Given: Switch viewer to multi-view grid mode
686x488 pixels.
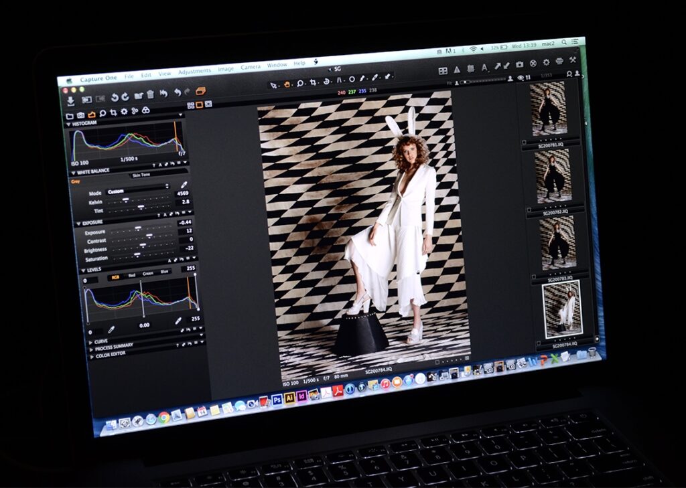Looking at the screenshot, I should click(191, 105).
